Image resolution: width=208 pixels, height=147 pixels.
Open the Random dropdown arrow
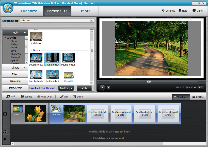click(x=71, y=88)
